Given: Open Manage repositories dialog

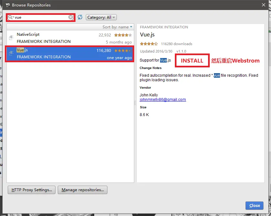Looking at the screenshot, I should tap(83, 190).
